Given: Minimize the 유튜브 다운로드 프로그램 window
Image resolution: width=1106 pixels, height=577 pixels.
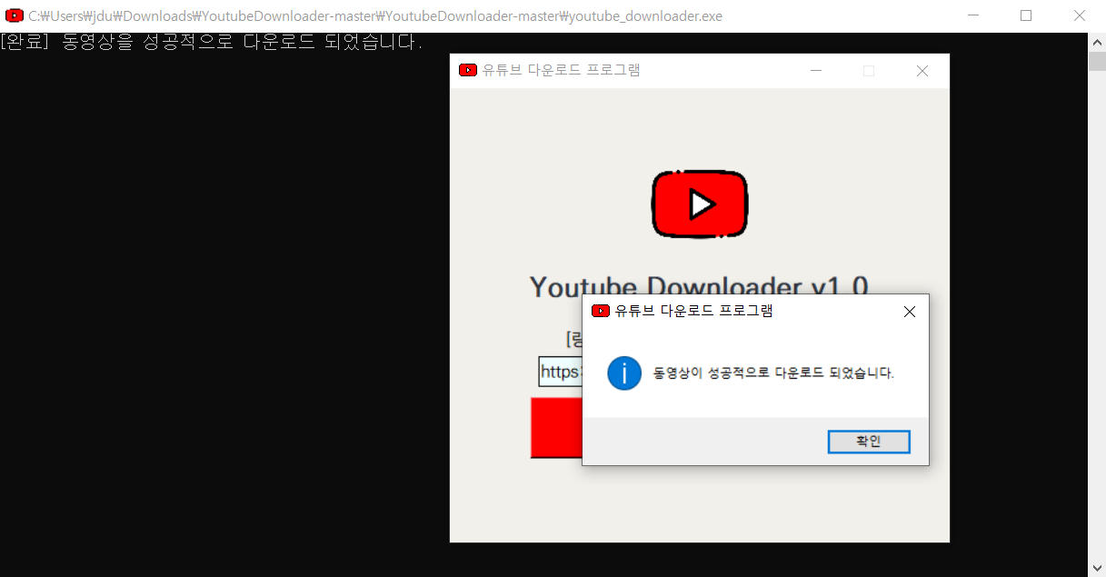Looking at the screenshot, I should (x=816, y=71).
